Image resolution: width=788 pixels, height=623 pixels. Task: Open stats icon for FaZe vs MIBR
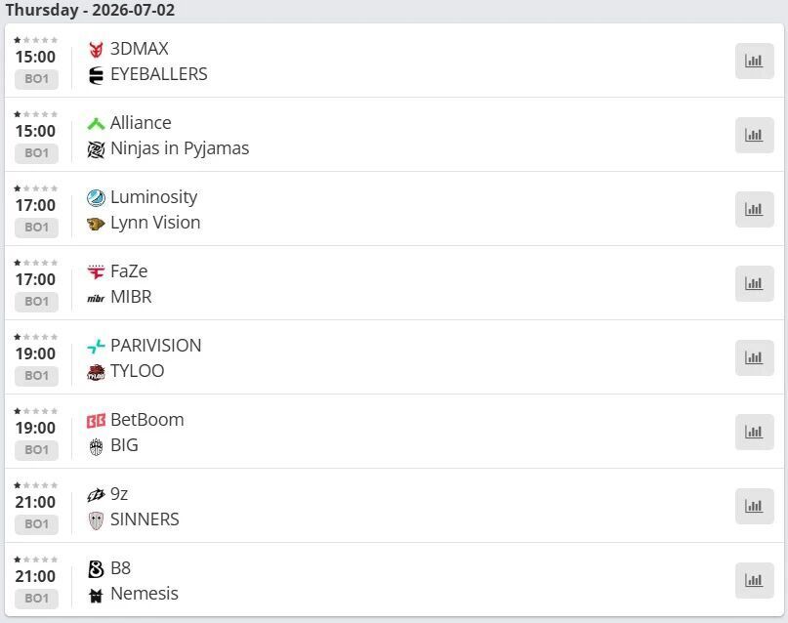(x=755, y=284)
